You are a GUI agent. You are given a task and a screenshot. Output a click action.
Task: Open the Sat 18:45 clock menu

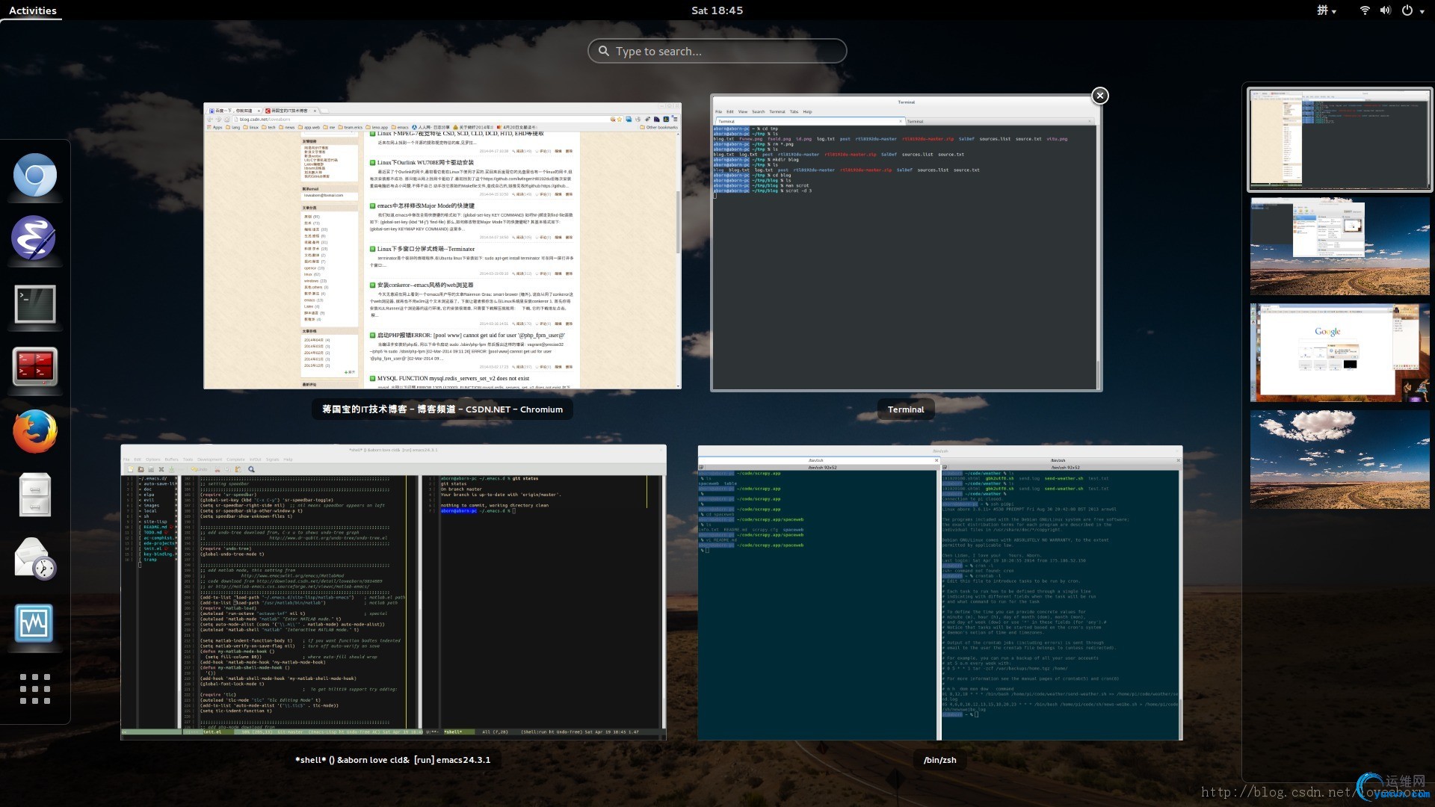click(x=717, y=10)
